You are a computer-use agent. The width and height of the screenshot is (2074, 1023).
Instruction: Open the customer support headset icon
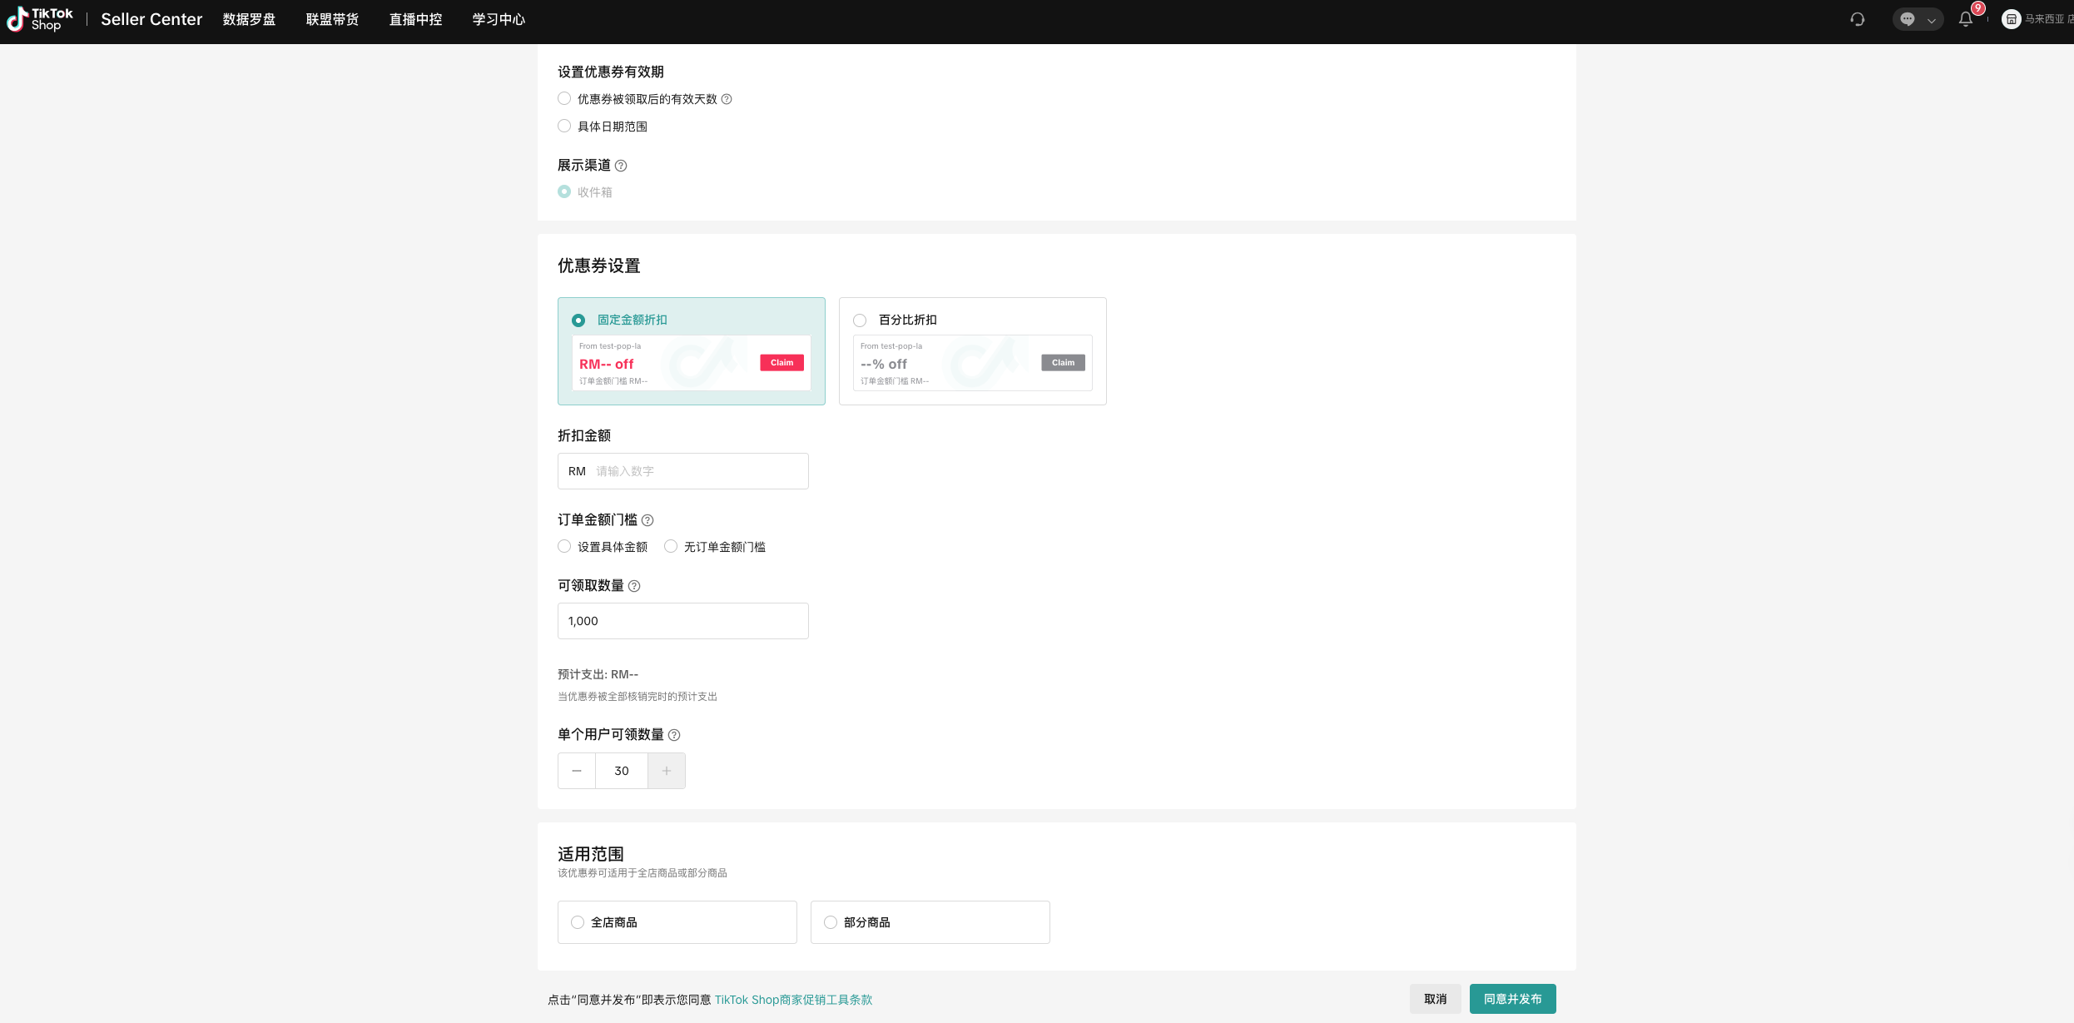(1858, 19)
